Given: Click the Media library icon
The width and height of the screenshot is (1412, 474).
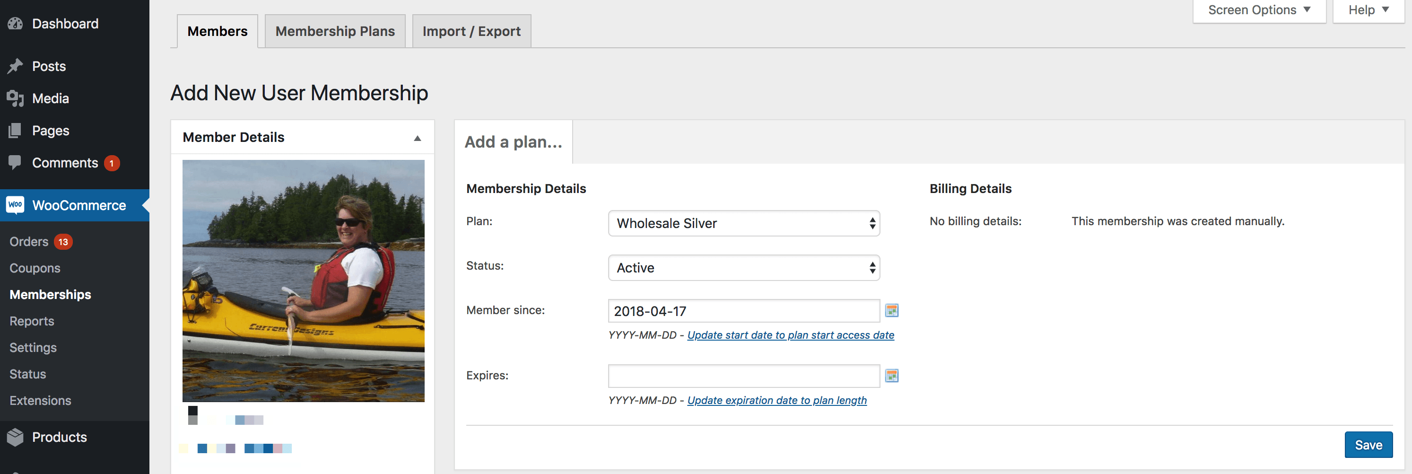Looking at the screenshot, I should point(15,99).
